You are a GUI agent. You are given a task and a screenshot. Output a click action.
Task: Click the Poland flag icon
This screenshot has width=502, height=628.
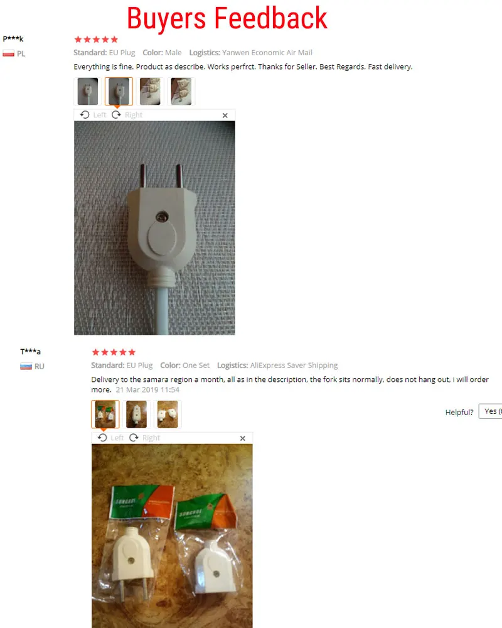point(8,53)
